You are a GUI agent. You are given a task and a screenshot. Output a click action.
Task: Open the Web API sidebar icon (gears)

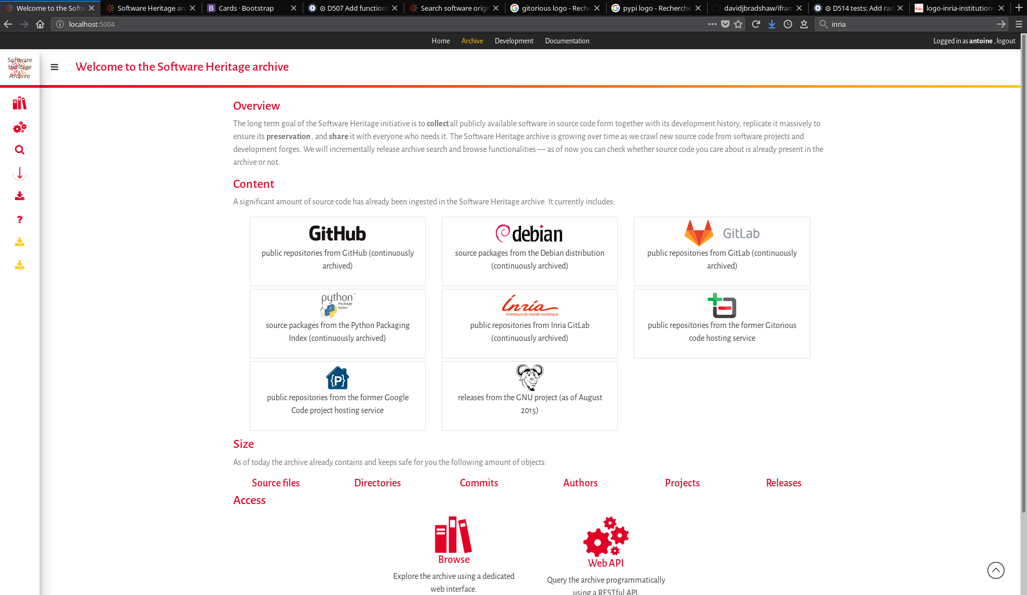tap(20, 127)
